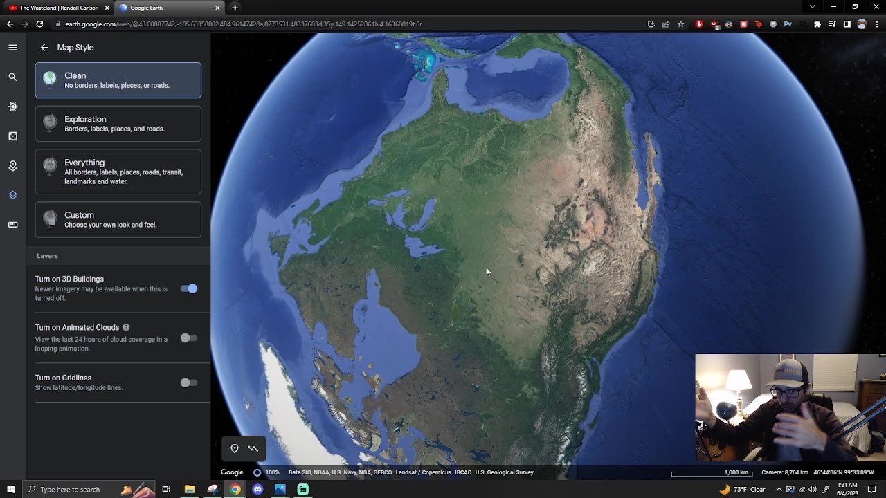
Task: Click the Google logo on map
Action: [232, 472]
